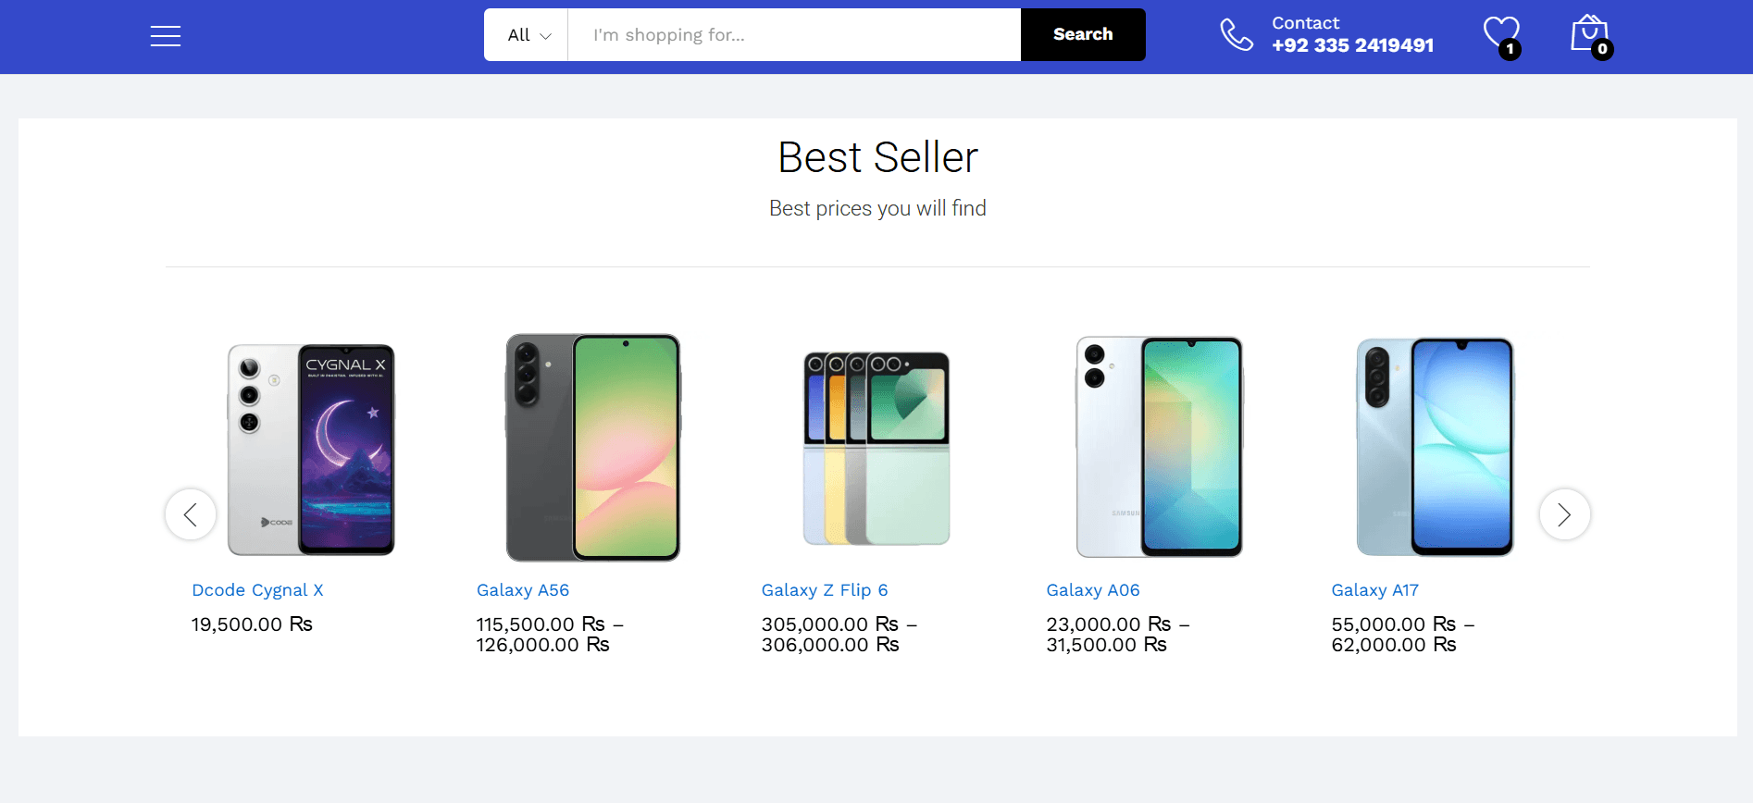The width and height of the screenshot is (1753, 803).
Task: Open the Galaxy A06 product link
Action: pyautogui.click(x=1093, y=590)
